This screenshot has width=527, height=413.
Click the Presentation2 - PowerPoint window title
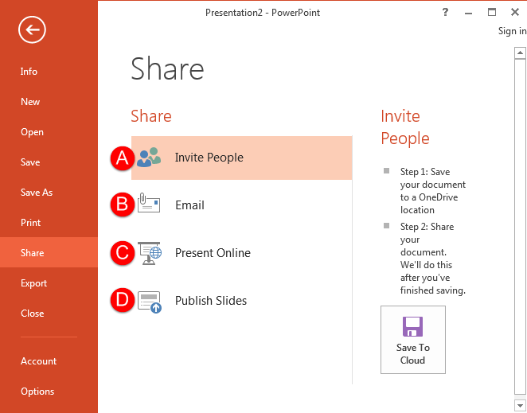coord(263,13)
